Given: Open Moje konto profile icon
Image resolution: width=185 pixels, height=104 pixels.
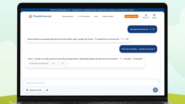Looking at the screenshot, I should pyautogui.click(x=146, y=15).
